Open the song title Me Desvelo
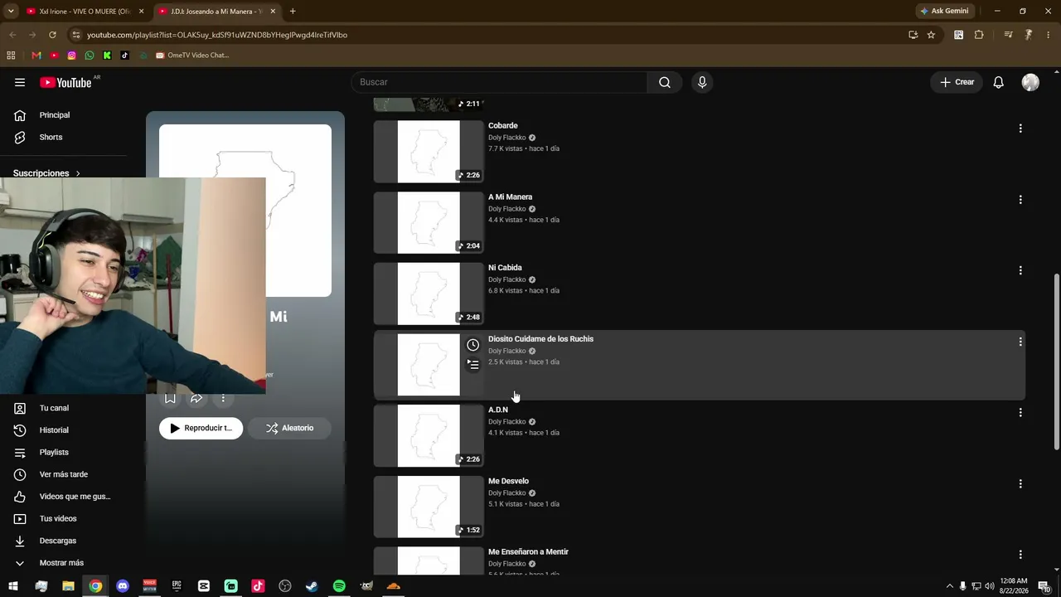The width and height of the screenshot is (1061, 597). [508, 481]
